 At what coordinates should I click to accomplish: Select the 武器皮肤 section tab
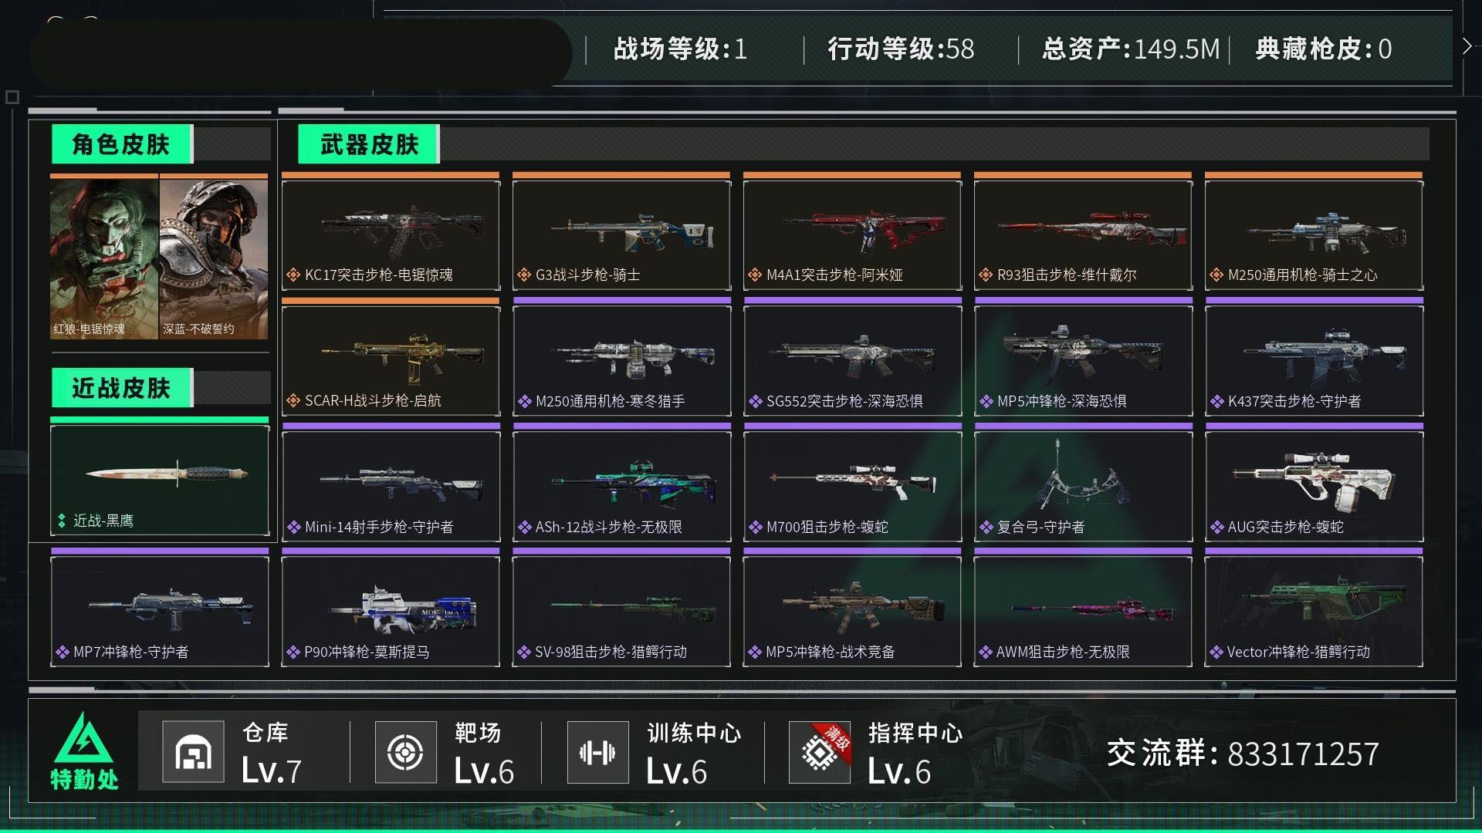point(369,144)
